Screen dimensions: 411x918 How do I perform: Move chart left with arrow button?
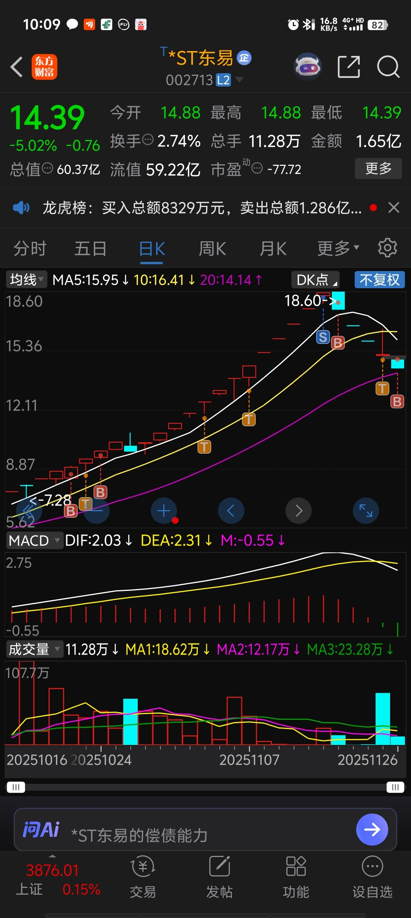pos(231,510)
